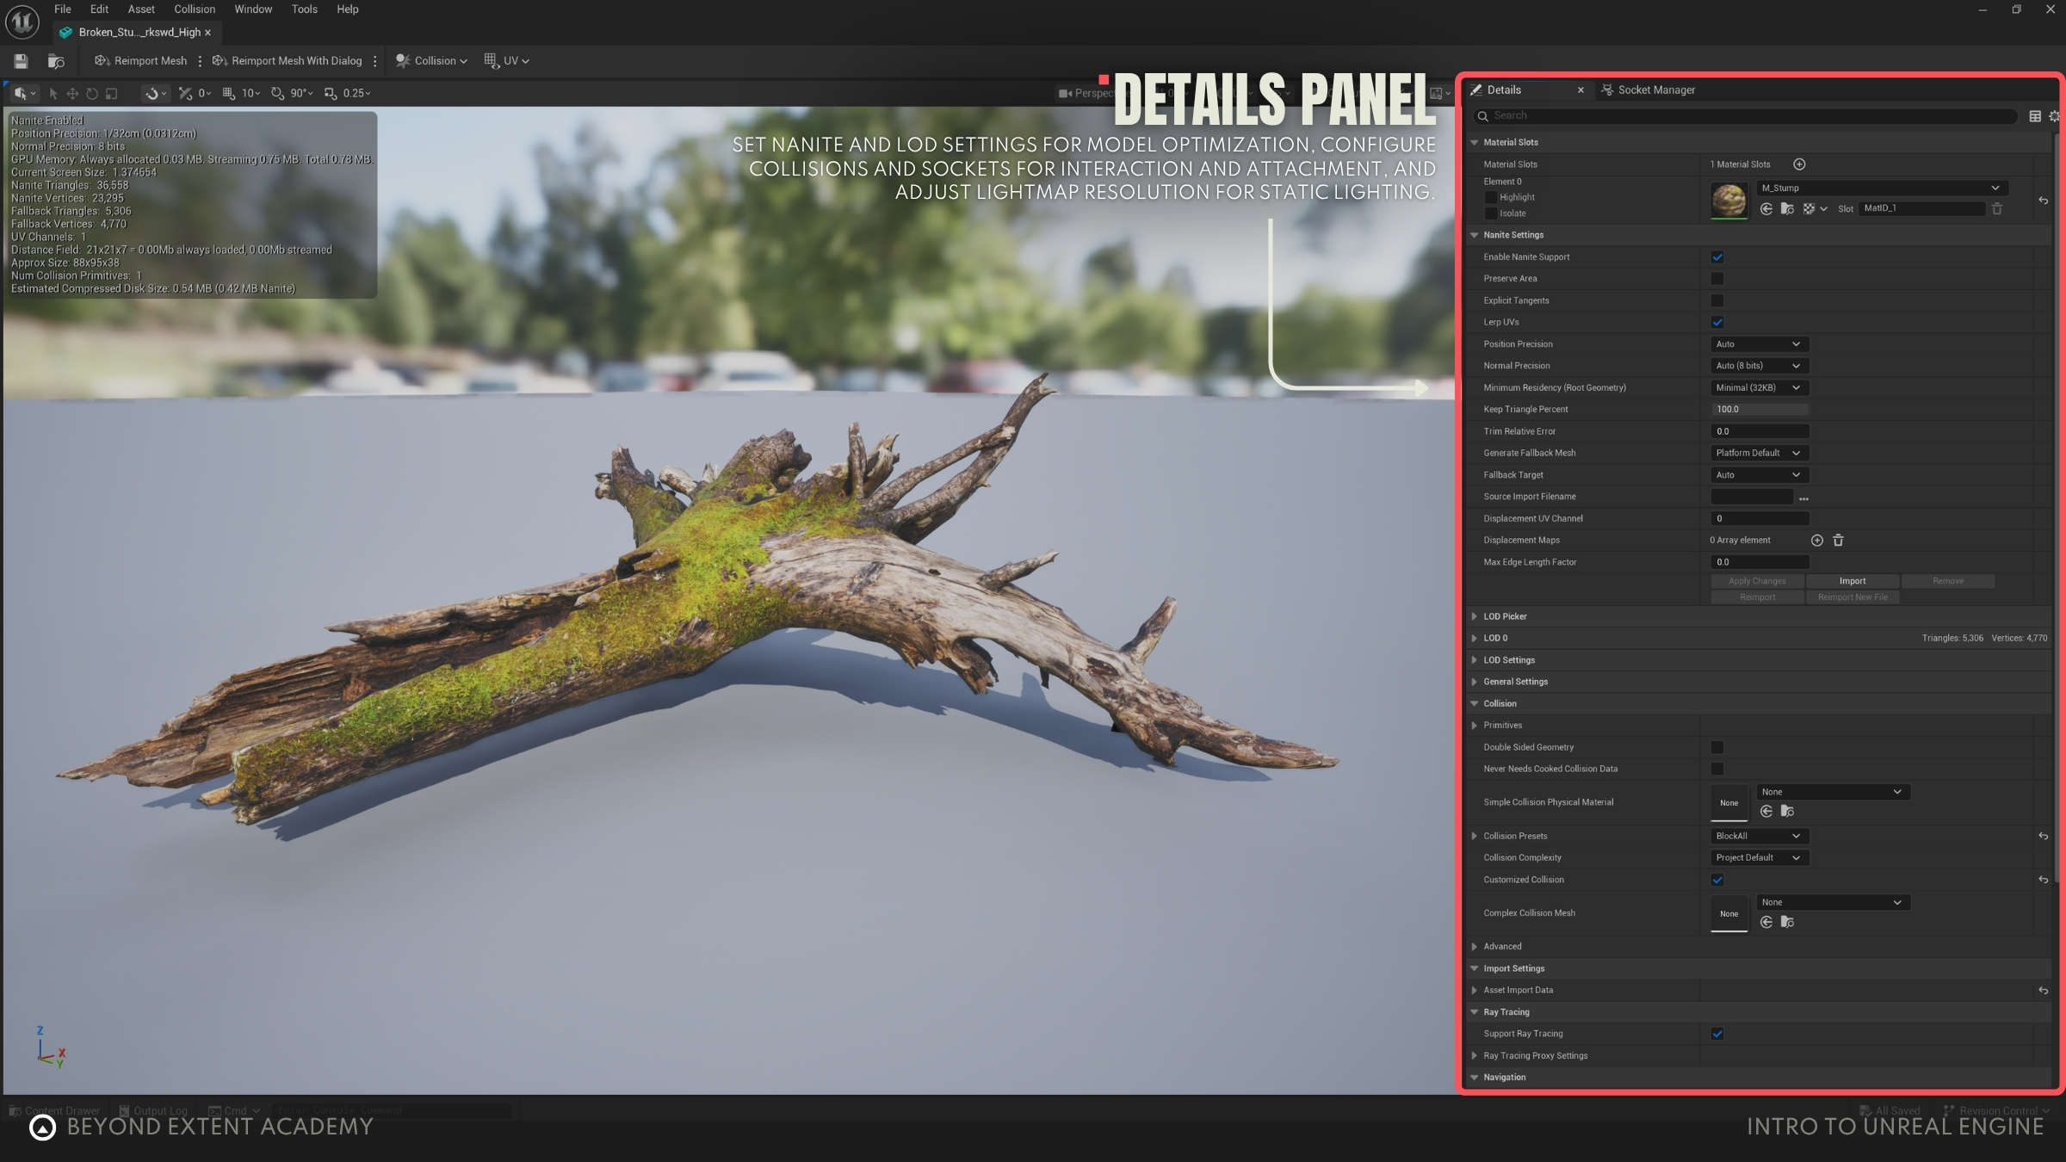This screenshot has height=1162, width=2066.
Task: Open the Details panel settings gear
Action: pyautogui.click(x=2054, y=116)
